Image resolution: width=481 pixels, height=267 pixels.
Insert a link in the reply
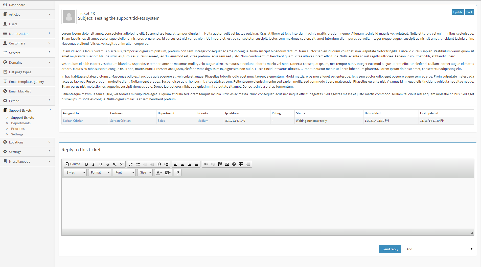coord(206,164)
